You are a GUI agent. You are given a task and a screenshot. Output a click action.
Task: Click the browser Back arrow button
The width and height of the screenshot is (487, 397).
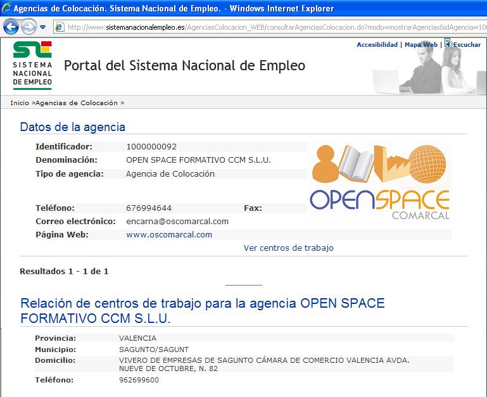(11, 27)
